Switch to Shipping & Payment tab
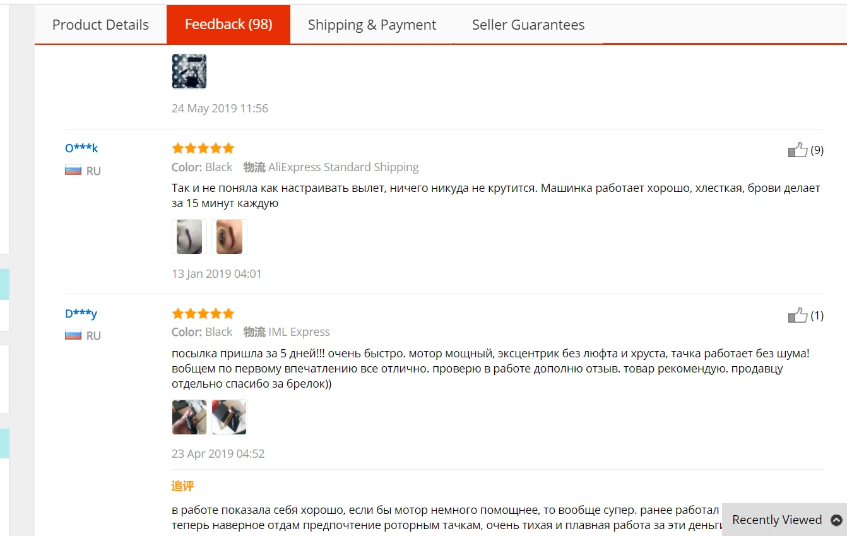Screen dimensions: 847x536 coord(372,25)
